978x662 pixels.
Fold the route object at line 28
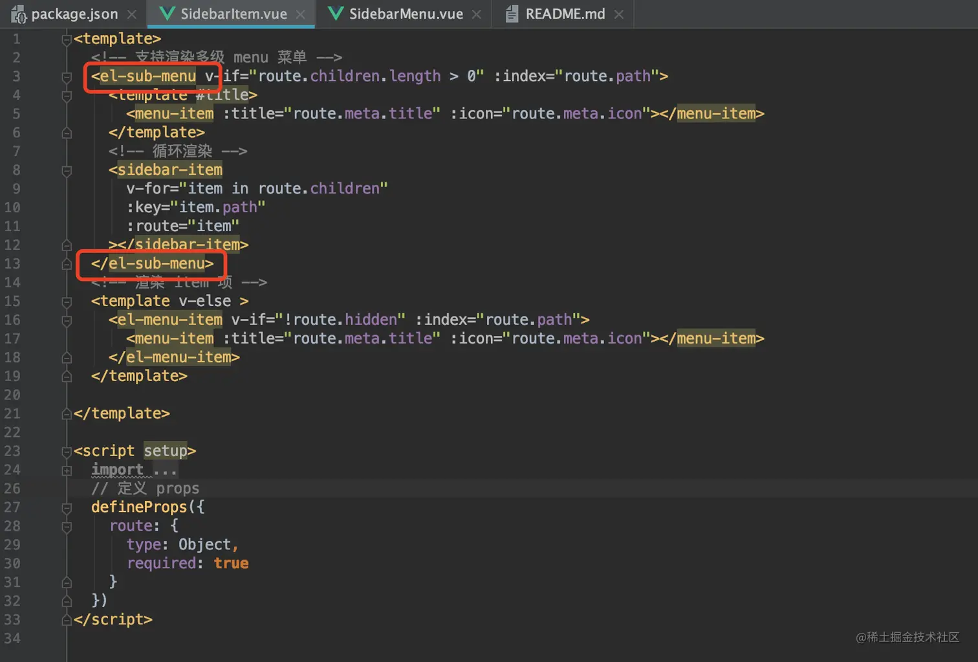point(67,527)
